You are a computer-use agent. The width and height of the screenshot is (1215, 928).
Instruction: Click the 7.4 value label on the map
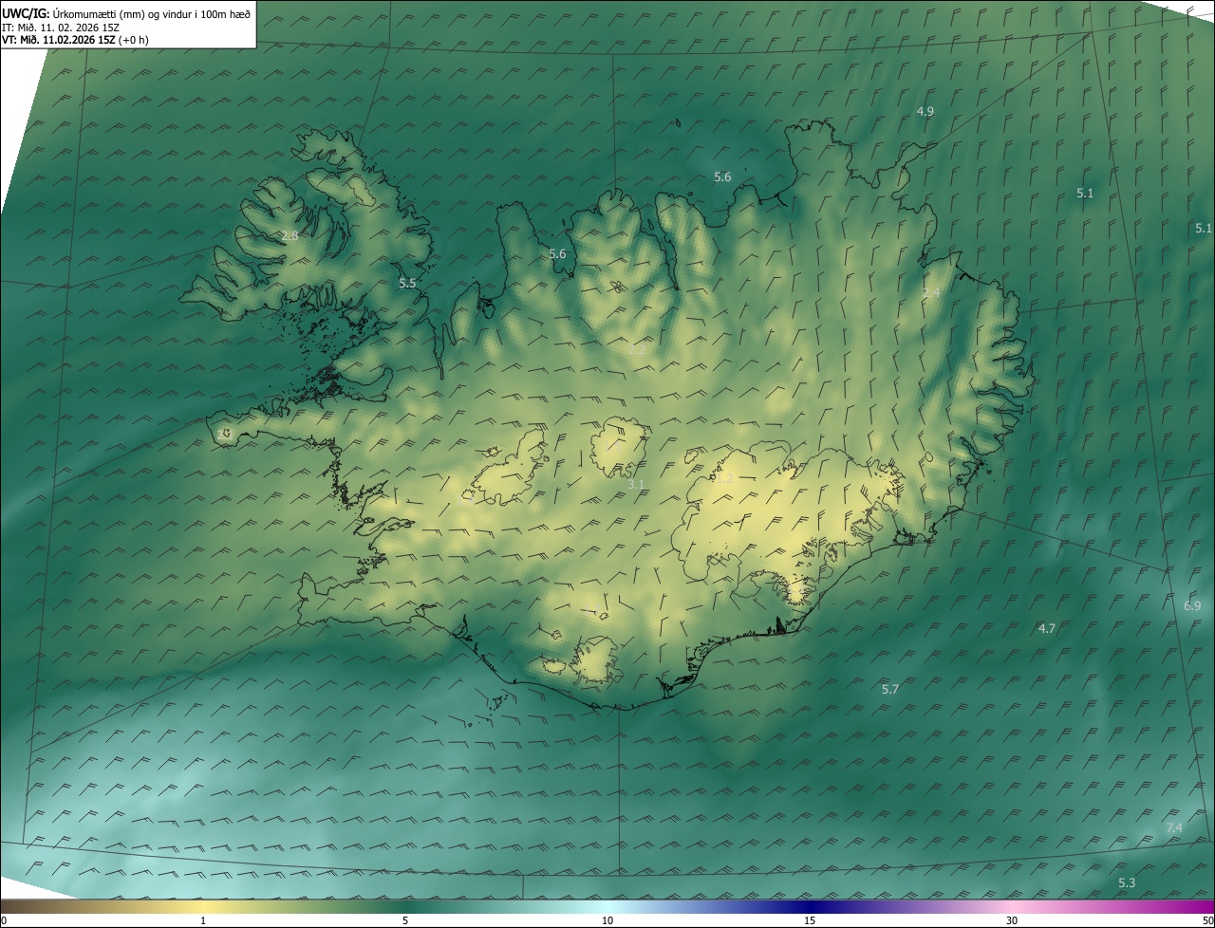pos(1174,827)
